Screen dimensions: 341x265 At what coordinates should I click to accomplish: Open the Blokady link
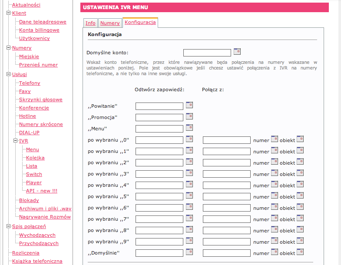tap(29, 200)
